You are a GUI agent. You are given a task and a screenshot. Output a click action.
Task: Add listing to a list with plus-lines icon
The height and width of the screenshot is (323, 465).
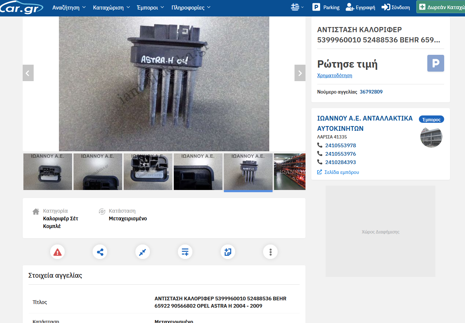[185, 252]
